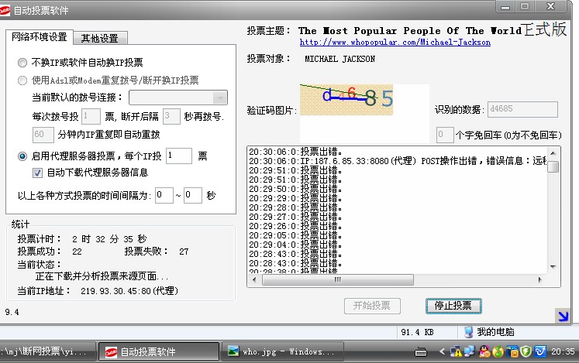Switch to who.jpg Windows viewer taskbar item
579x363 pixels.
pos(281,351)
